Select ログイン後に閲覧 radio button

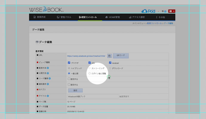click(90, 73)
